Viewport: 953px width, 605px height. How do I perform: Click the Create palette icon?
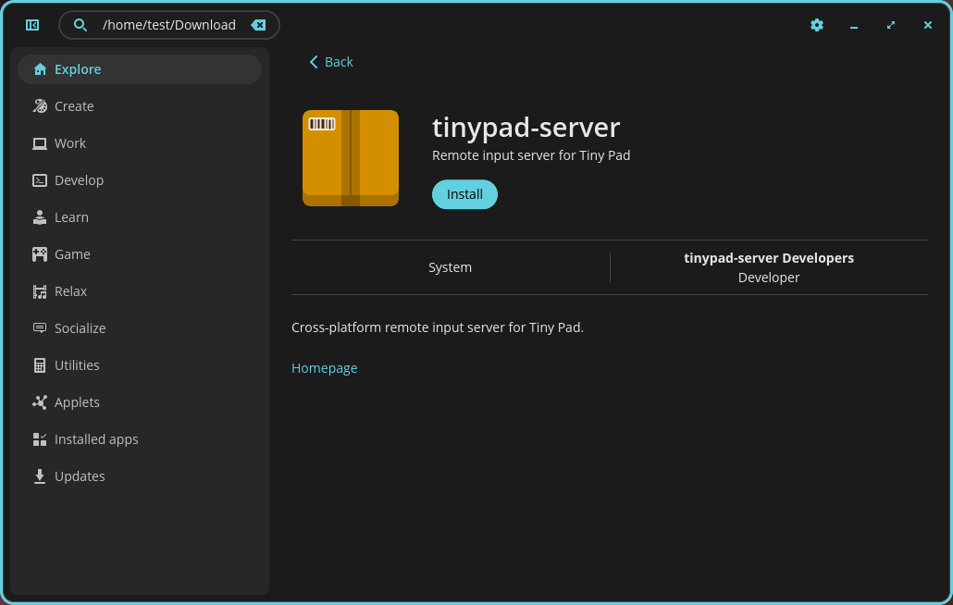point(40,106)
